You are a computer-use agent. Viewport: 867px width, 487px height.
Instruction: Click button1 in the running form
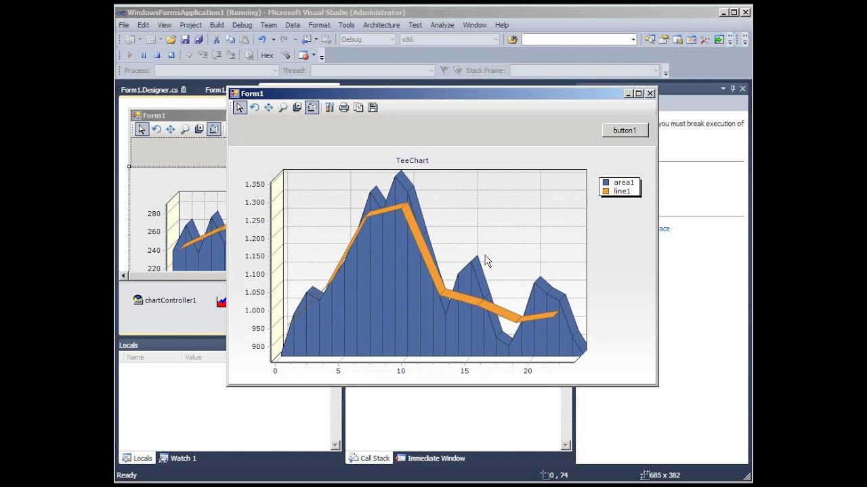625,131
